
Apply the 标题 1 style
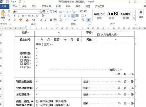click(x=113, y=16)
